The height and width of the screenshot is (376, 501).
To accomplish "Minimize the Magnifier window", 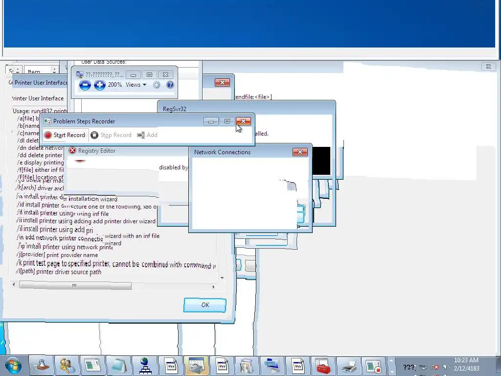I will pyautogui.click(x=133, y=75).
